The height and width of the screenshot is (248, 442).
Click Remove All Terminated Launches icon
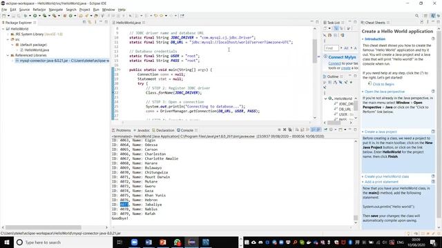pos(290,130)
